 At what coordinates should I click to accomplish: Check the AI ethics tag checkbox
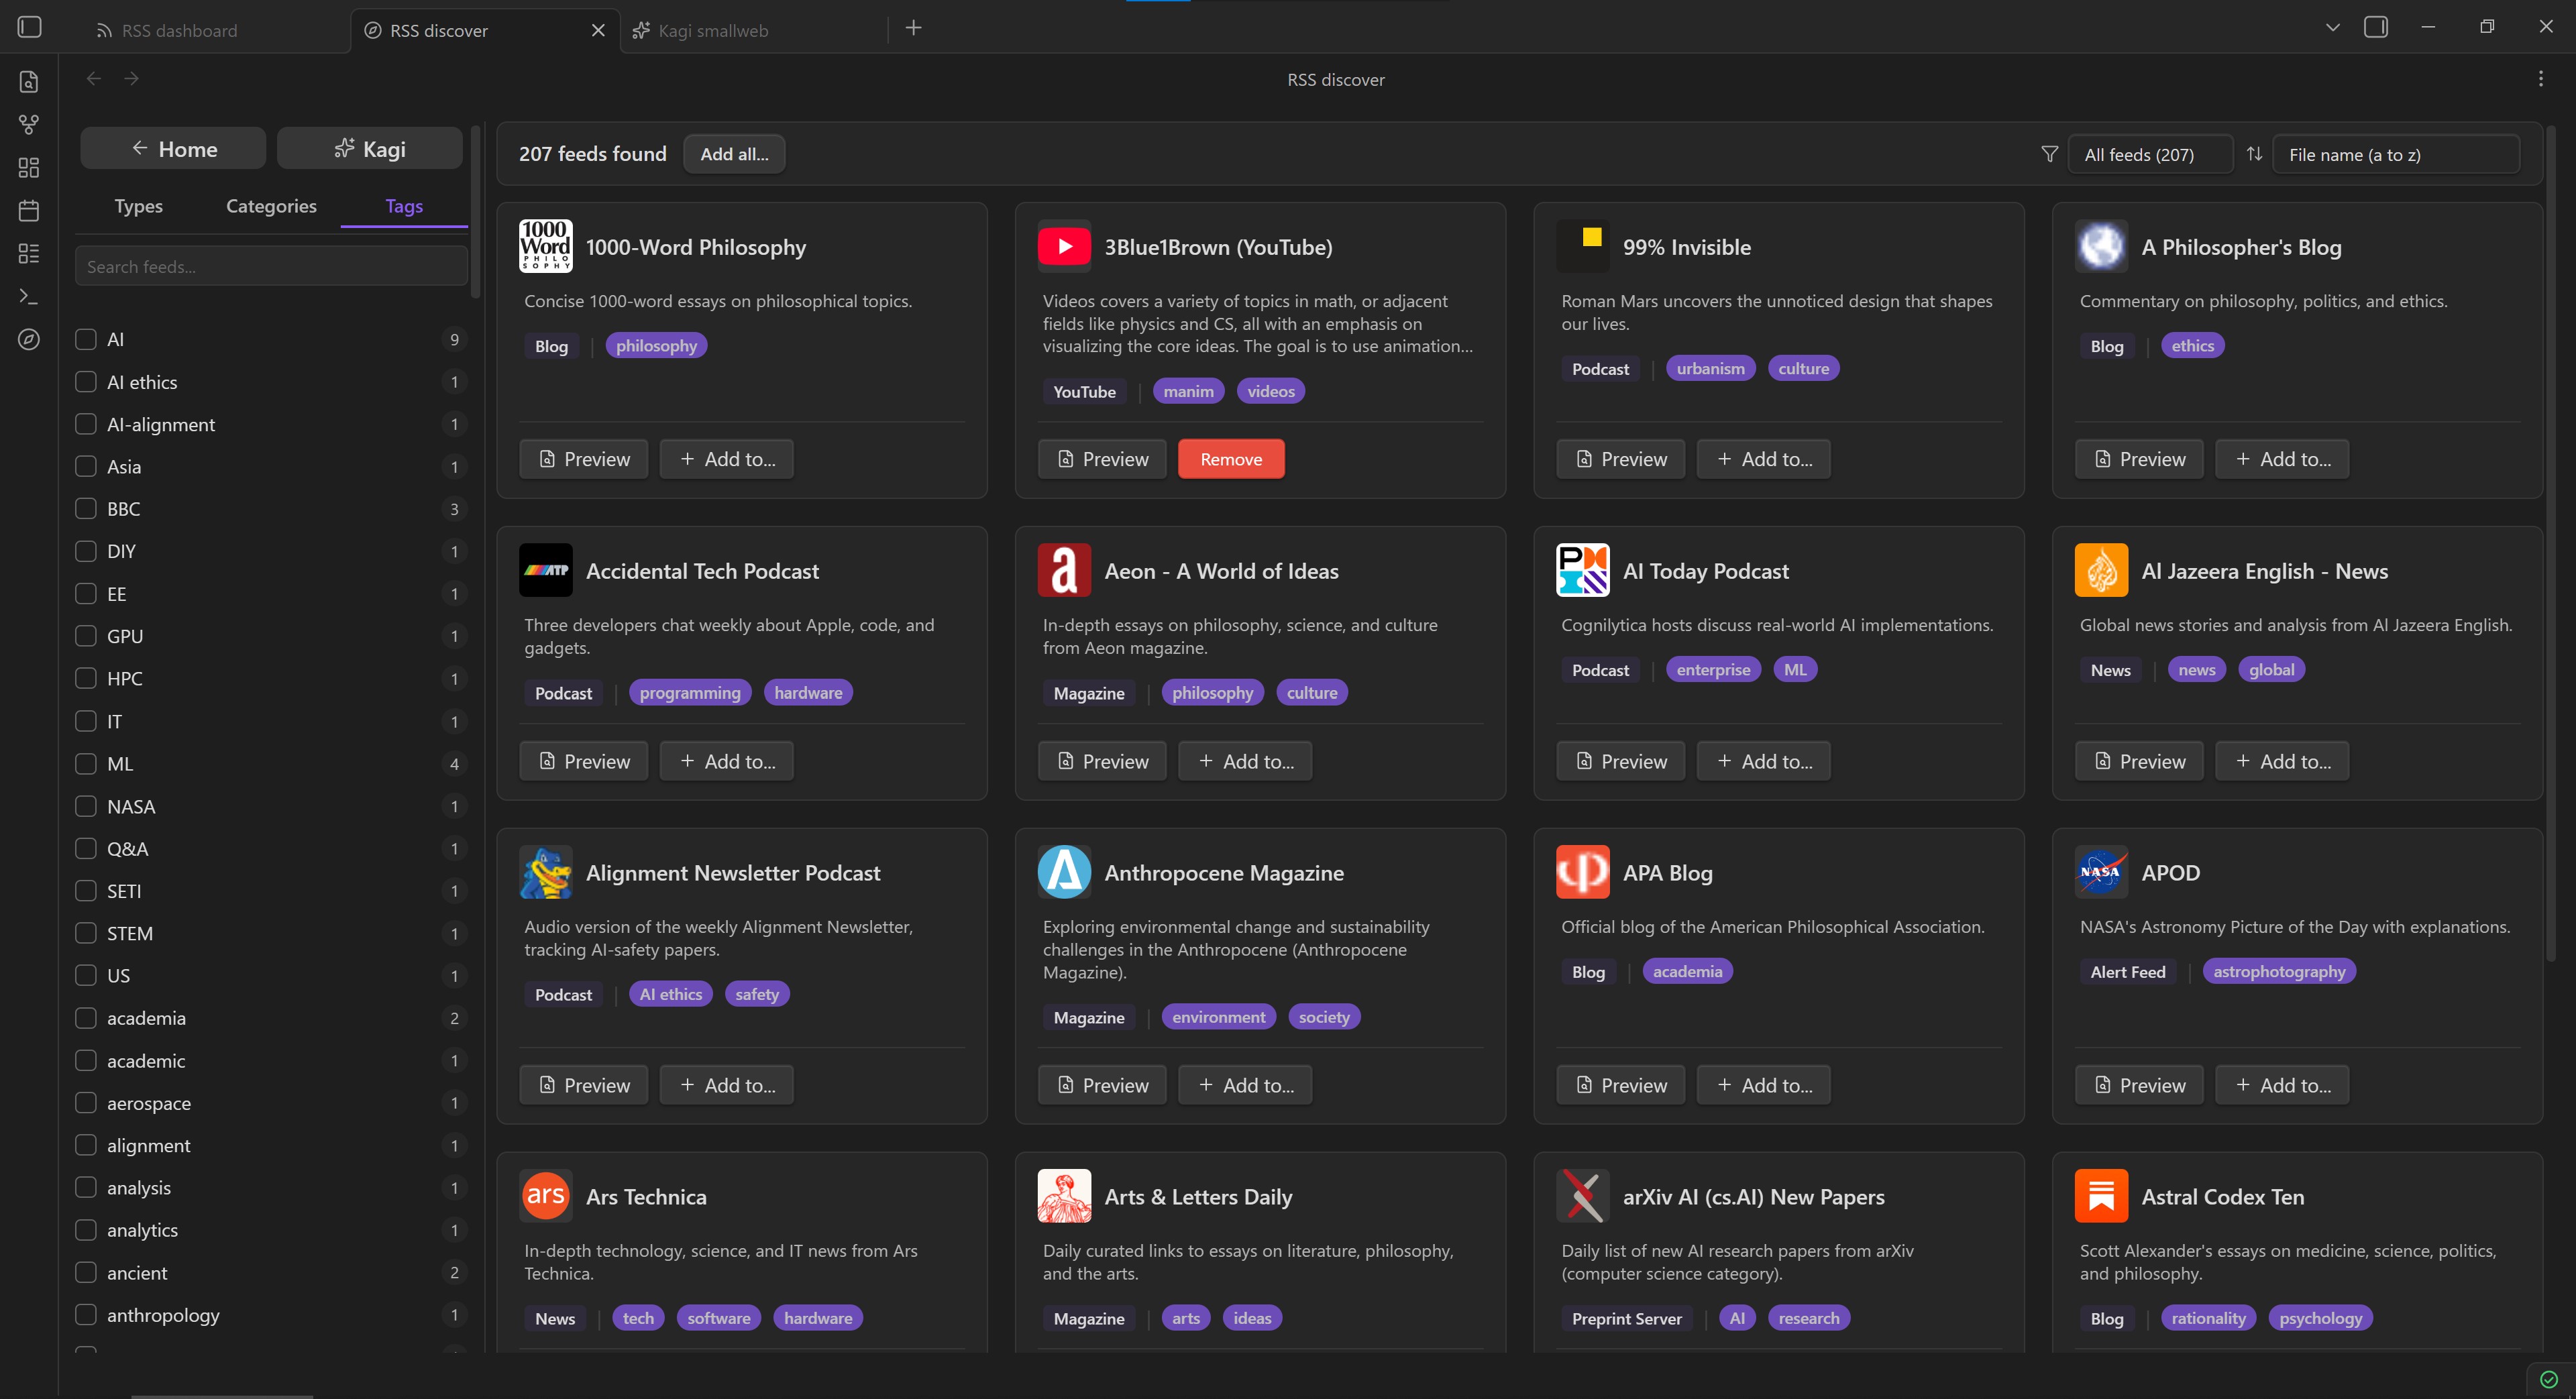pyautogui.click(x=86, y=382)
